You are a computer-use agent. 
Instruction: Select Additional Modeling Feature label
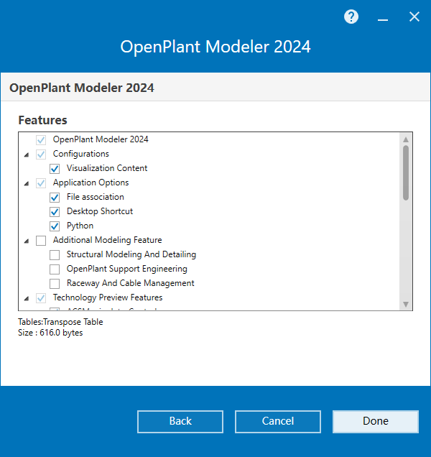tap(107, 240)
